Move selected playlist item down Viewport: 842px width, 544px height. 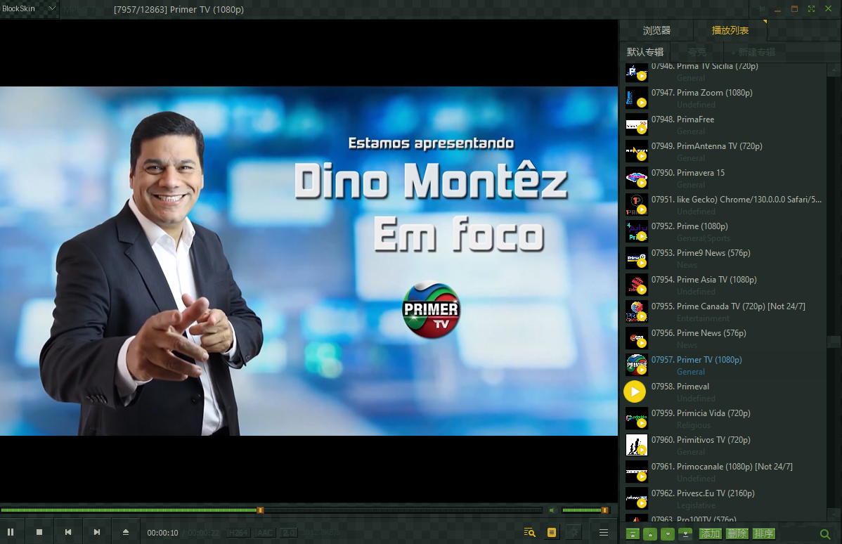click(x=668, y=533)
